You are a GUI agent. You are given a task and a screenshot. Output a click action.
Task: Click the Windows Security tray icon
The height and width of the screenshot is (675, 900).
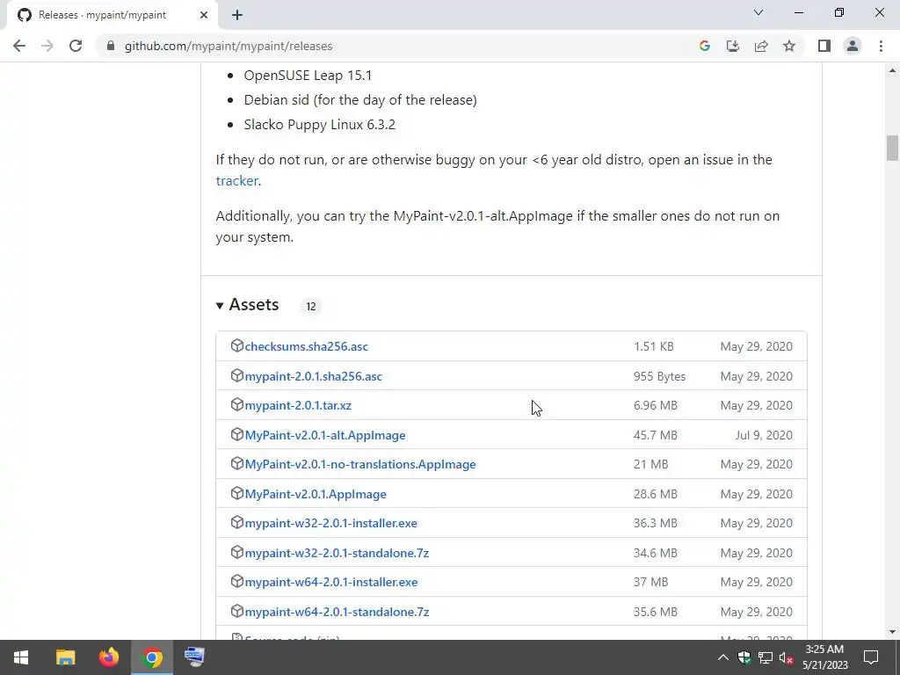click(744, 657)
